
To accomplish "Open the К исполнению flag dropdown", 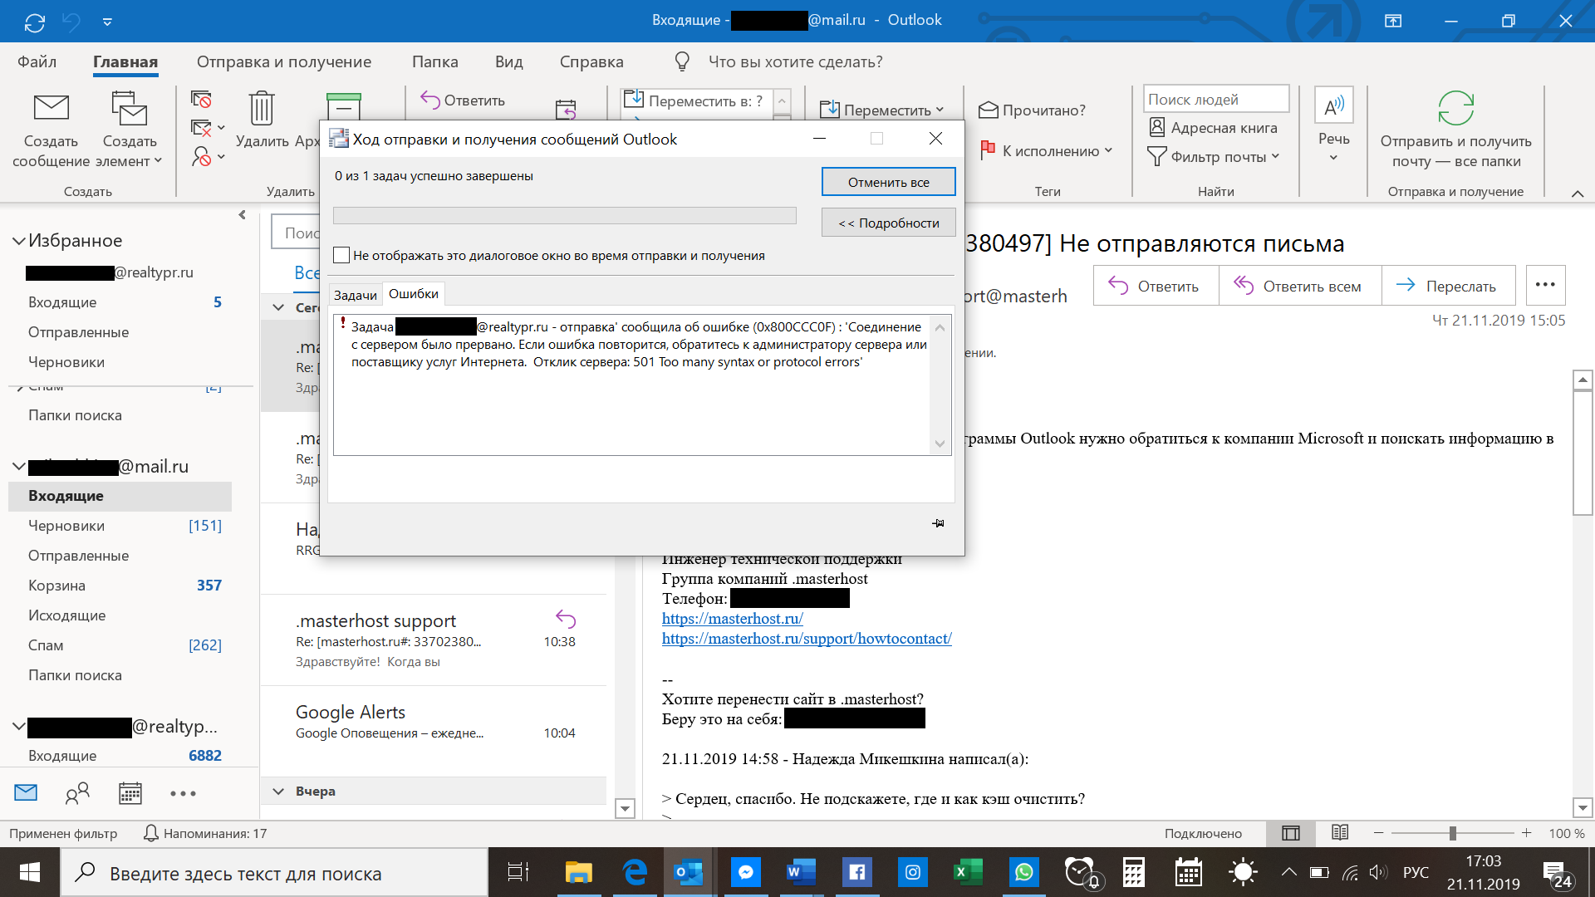I will pyautogui.click(x=1046, y=150).
